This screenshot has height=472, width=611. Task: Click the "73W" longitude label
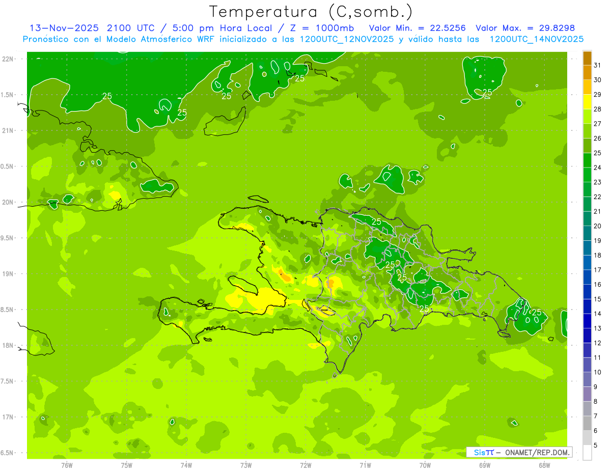coord(246,465)
